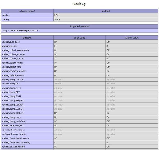Click local 'no value' for xdebug.dump.FILES
Viewport: 159px width, 150px height.
click(x=58, y=88)
